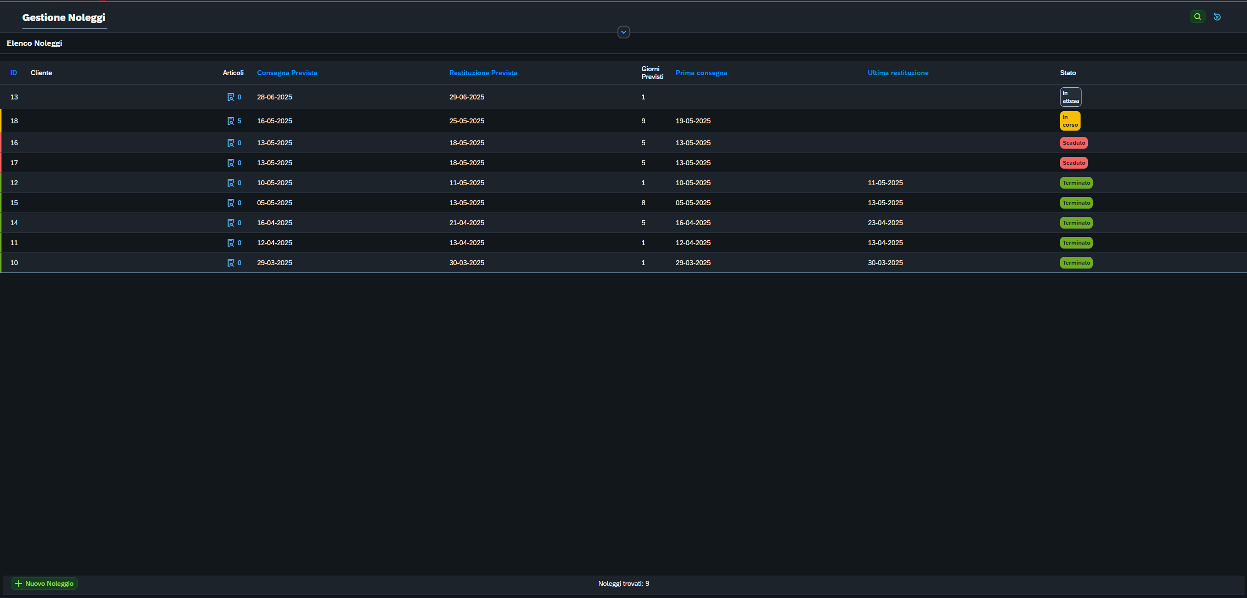Open articles icon for rental 10

click(231, 263)
